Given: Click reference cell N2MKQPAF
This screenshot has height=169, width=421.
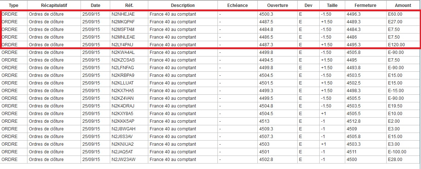Looking at the screenshot, I should coord(123,22).
